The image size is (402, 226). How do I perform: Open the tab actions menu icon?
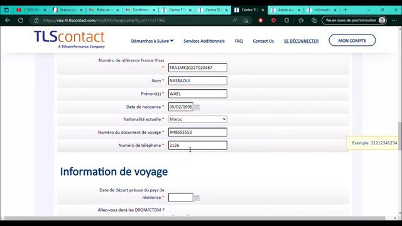coord(7,10)
